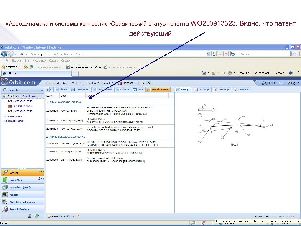
Task: Click the browser Forward arrow button
Action: point(11,54)
